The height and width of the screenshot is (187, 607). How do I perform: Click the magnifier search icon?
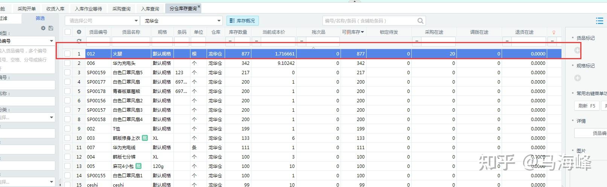[x=420, y=21]
